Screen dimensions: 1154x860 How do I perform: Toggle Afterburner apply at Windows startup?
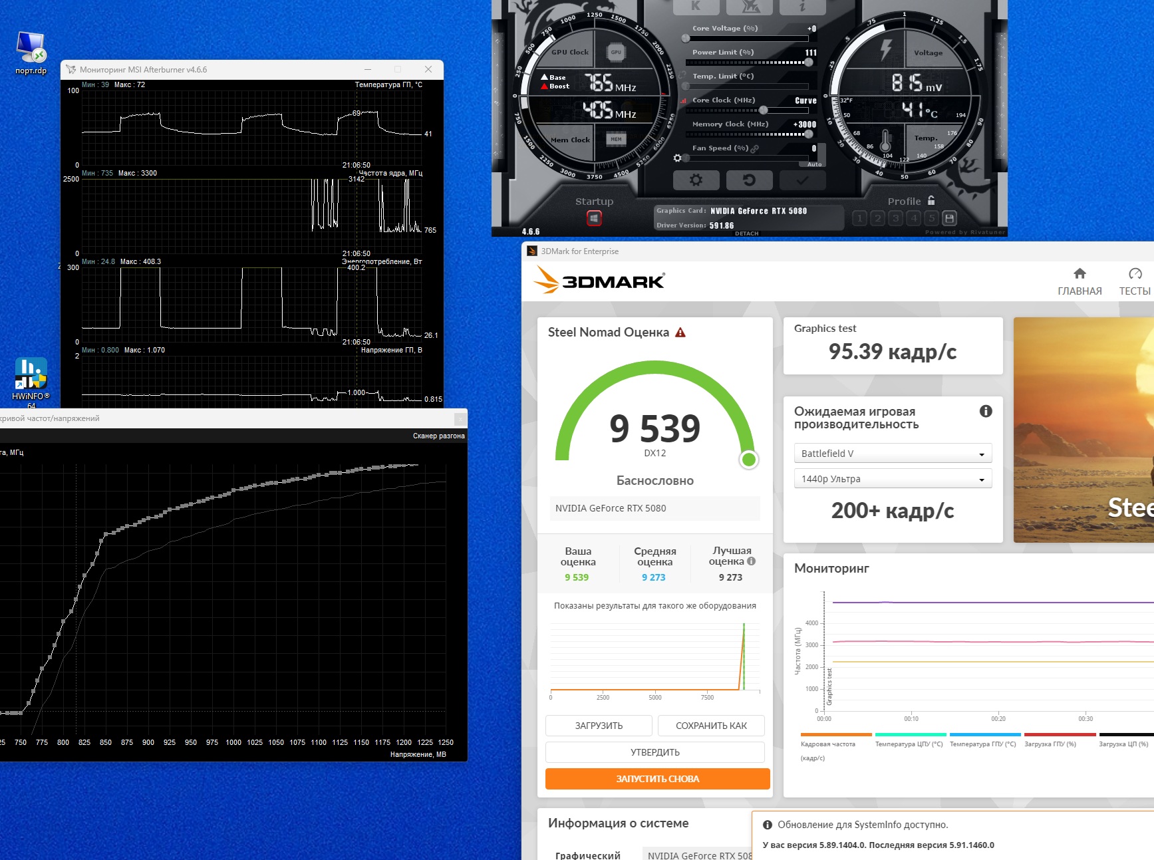coord(594,218)
